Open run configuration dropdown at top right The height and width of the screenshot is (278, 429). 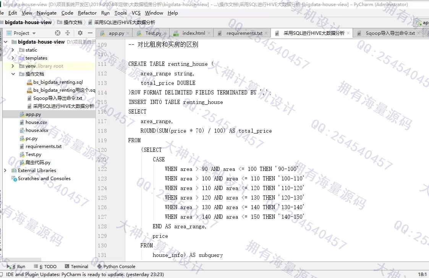point(421,23)
